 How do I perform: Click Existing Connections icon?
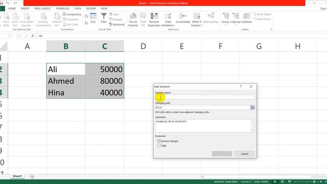[x=43, y=20]
